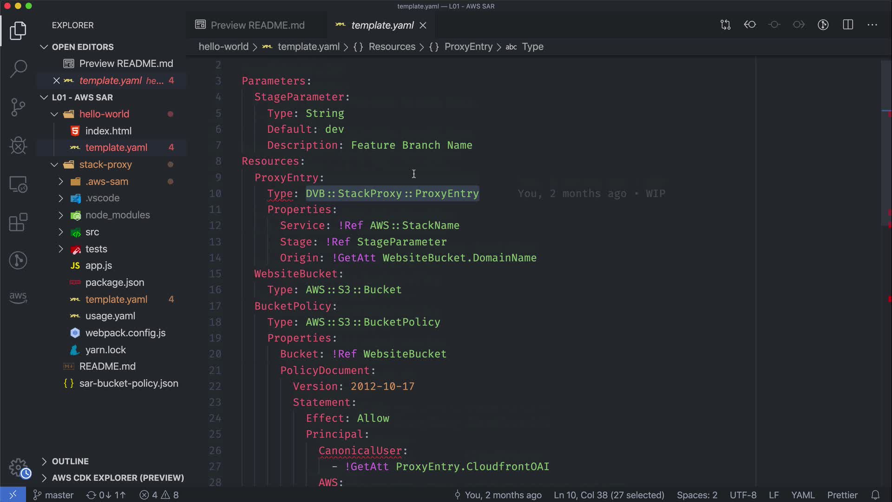Open the AWS Toolkit panel

pos(18,297)
